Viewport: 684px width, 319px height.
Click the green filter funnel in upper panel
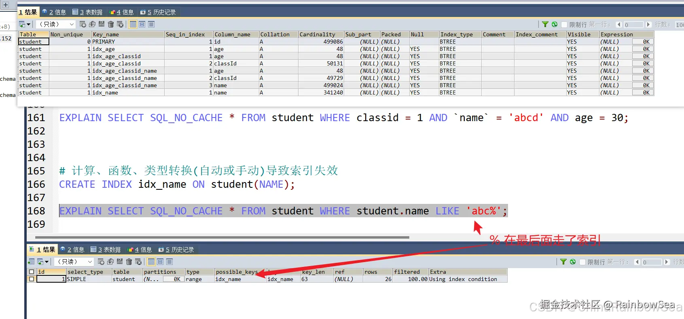pyautogui.click(x=545, y=24)
